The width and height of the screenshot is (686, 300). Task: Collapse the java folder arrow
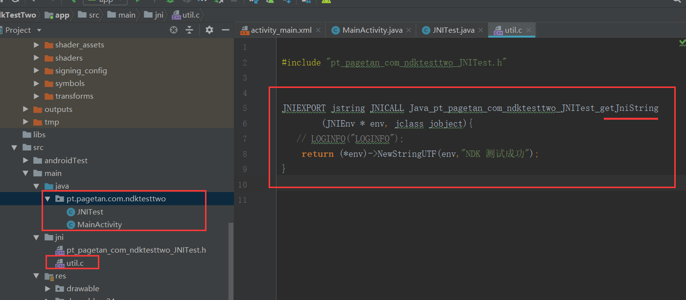(37, 186)
